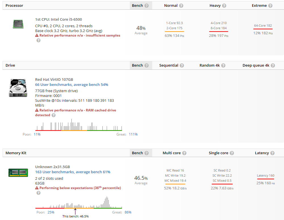Image resolution: width=284 pixels, height=220 pixels.
Task: Click the help icon beside Processor Bench
Action: point(147,6)
